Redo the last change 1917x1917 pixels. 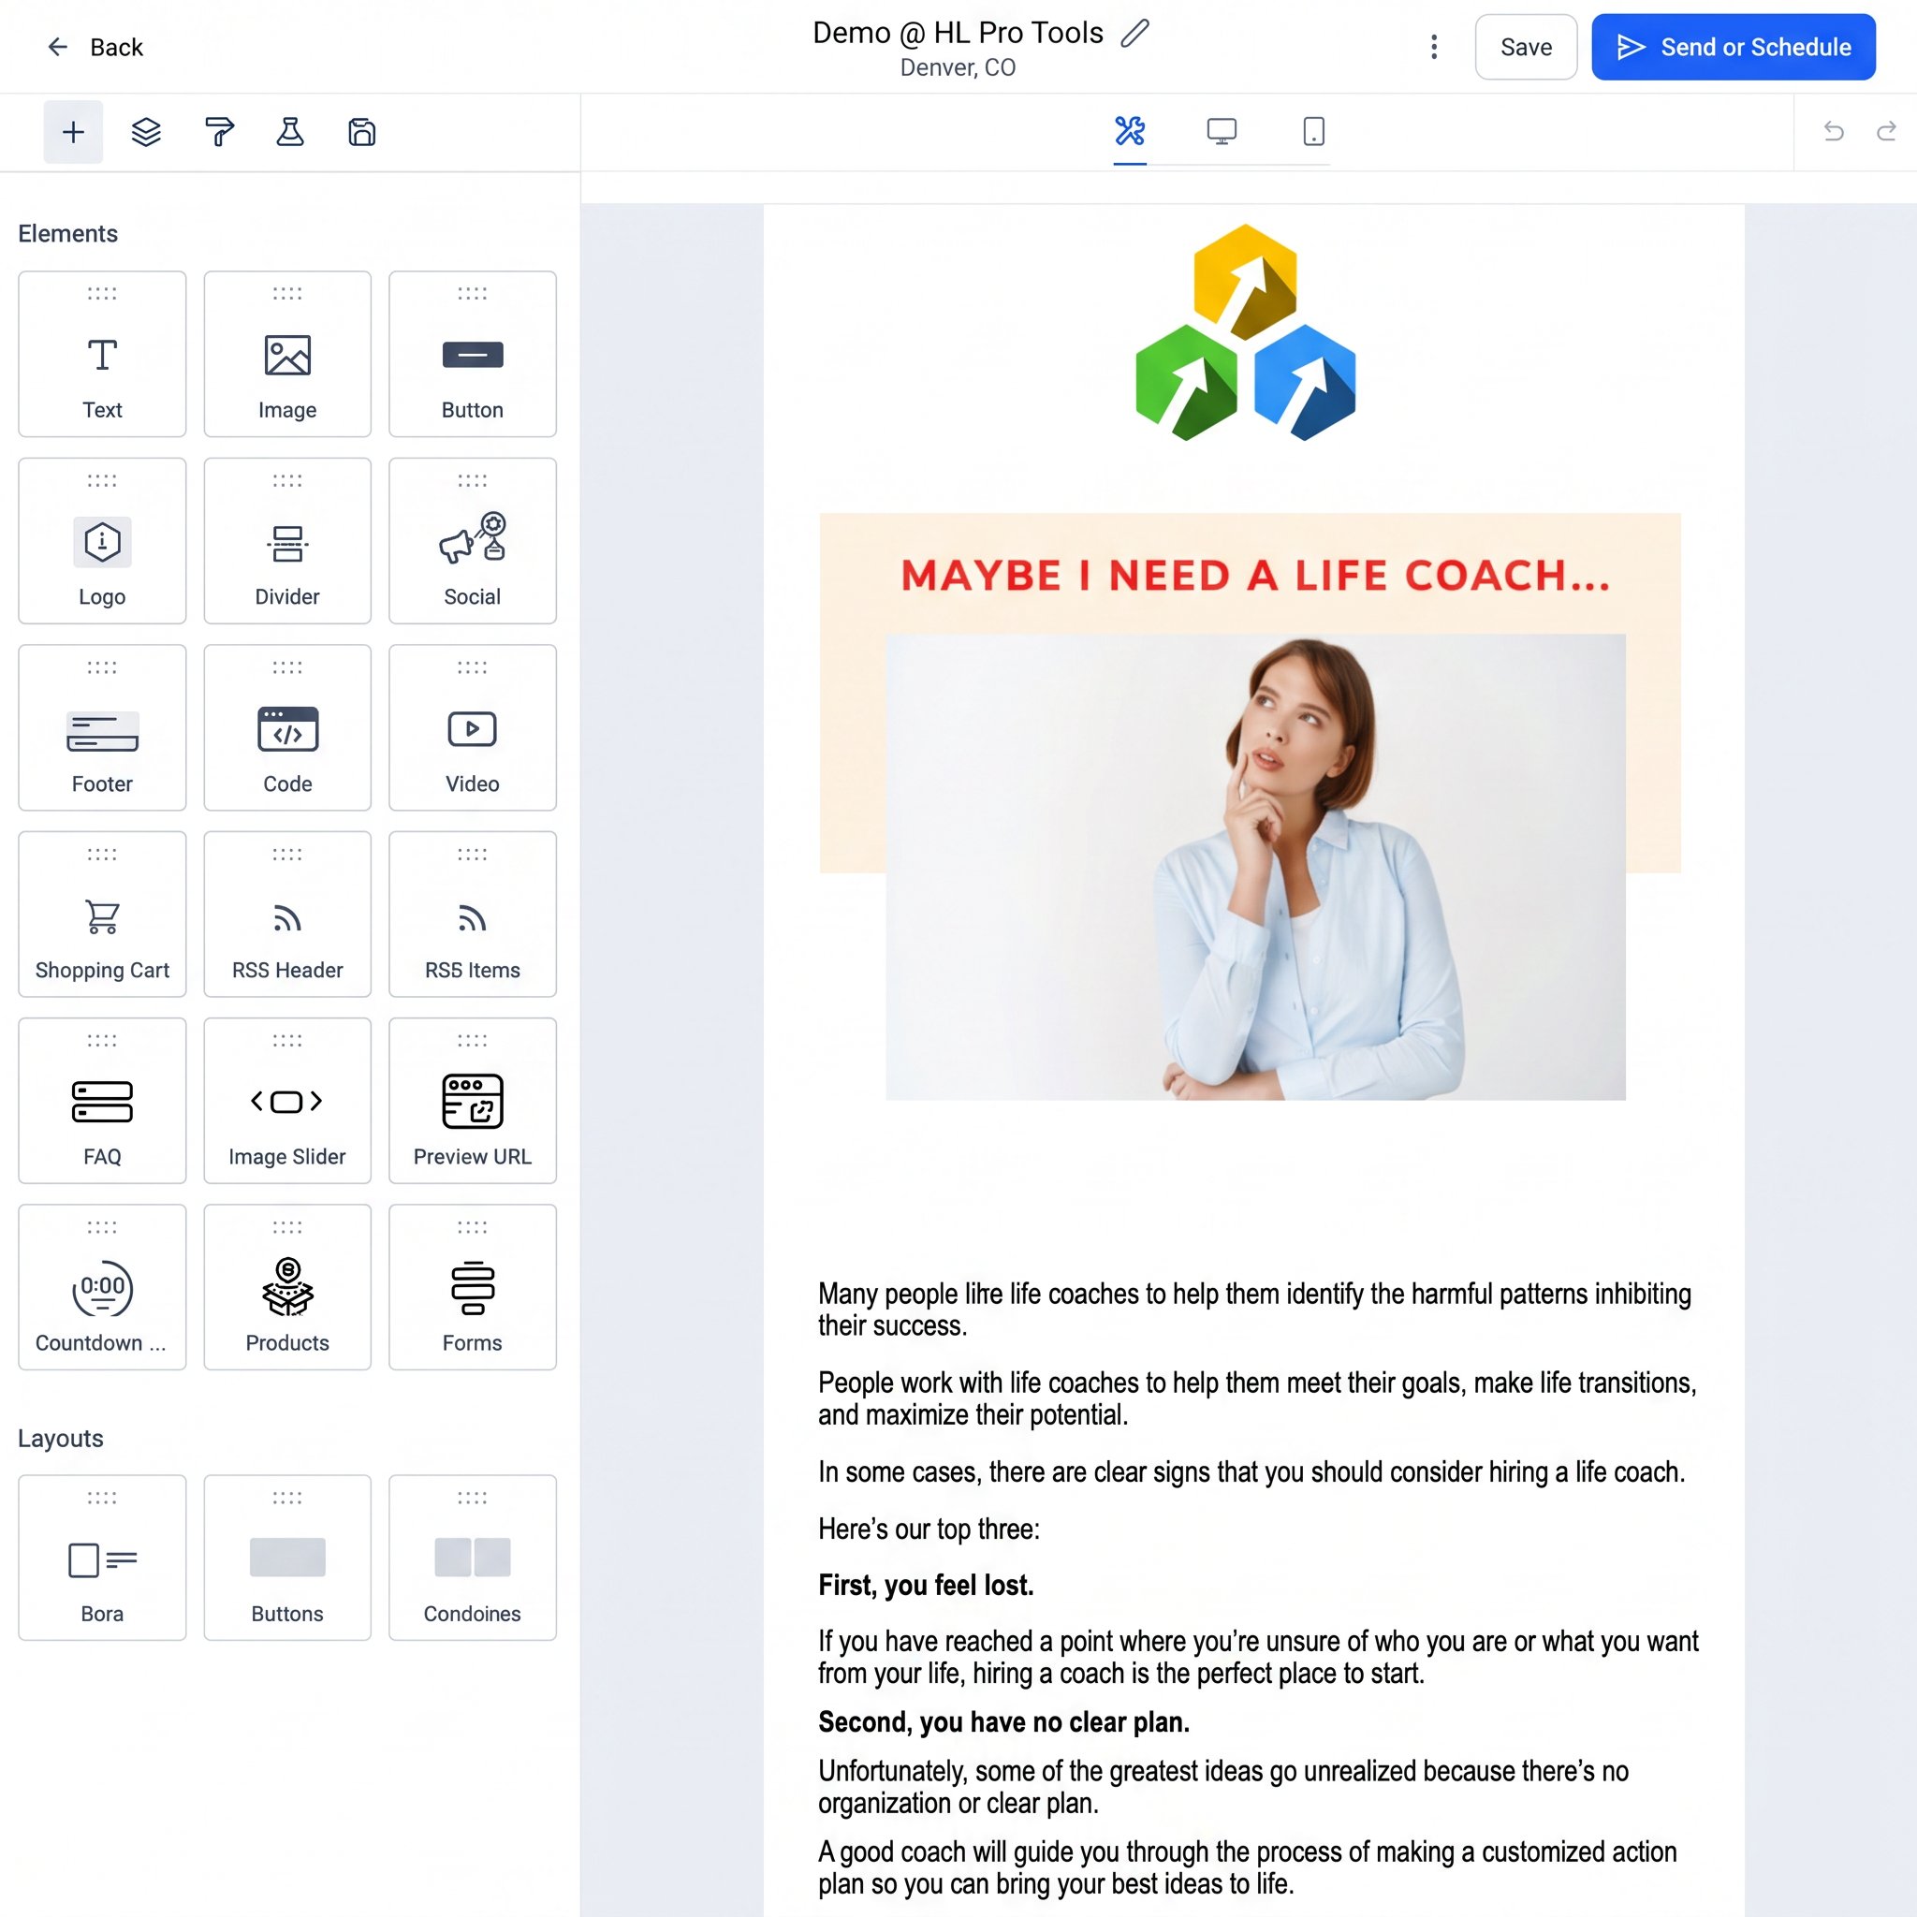click(x=1885, y=131)
